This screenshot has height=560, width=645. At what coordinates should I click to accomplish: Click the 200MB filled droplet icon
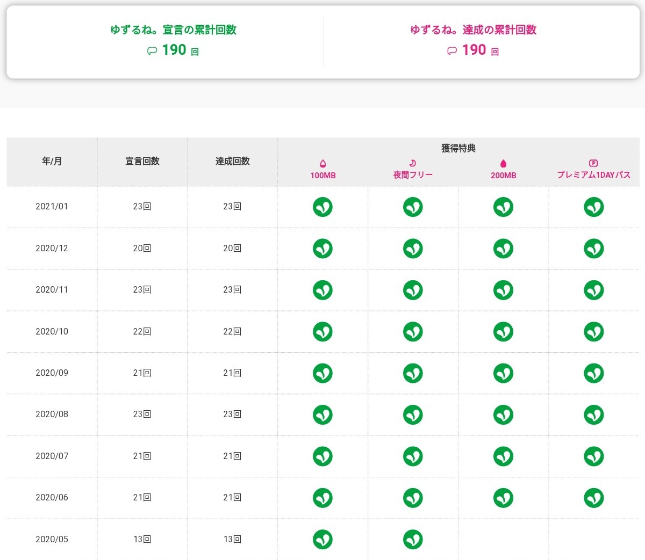(503, 164)
